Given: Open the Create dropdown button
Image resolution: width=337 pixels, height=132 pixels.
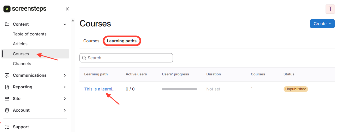Looking at the screenshot, I should (x=322, y=24).
